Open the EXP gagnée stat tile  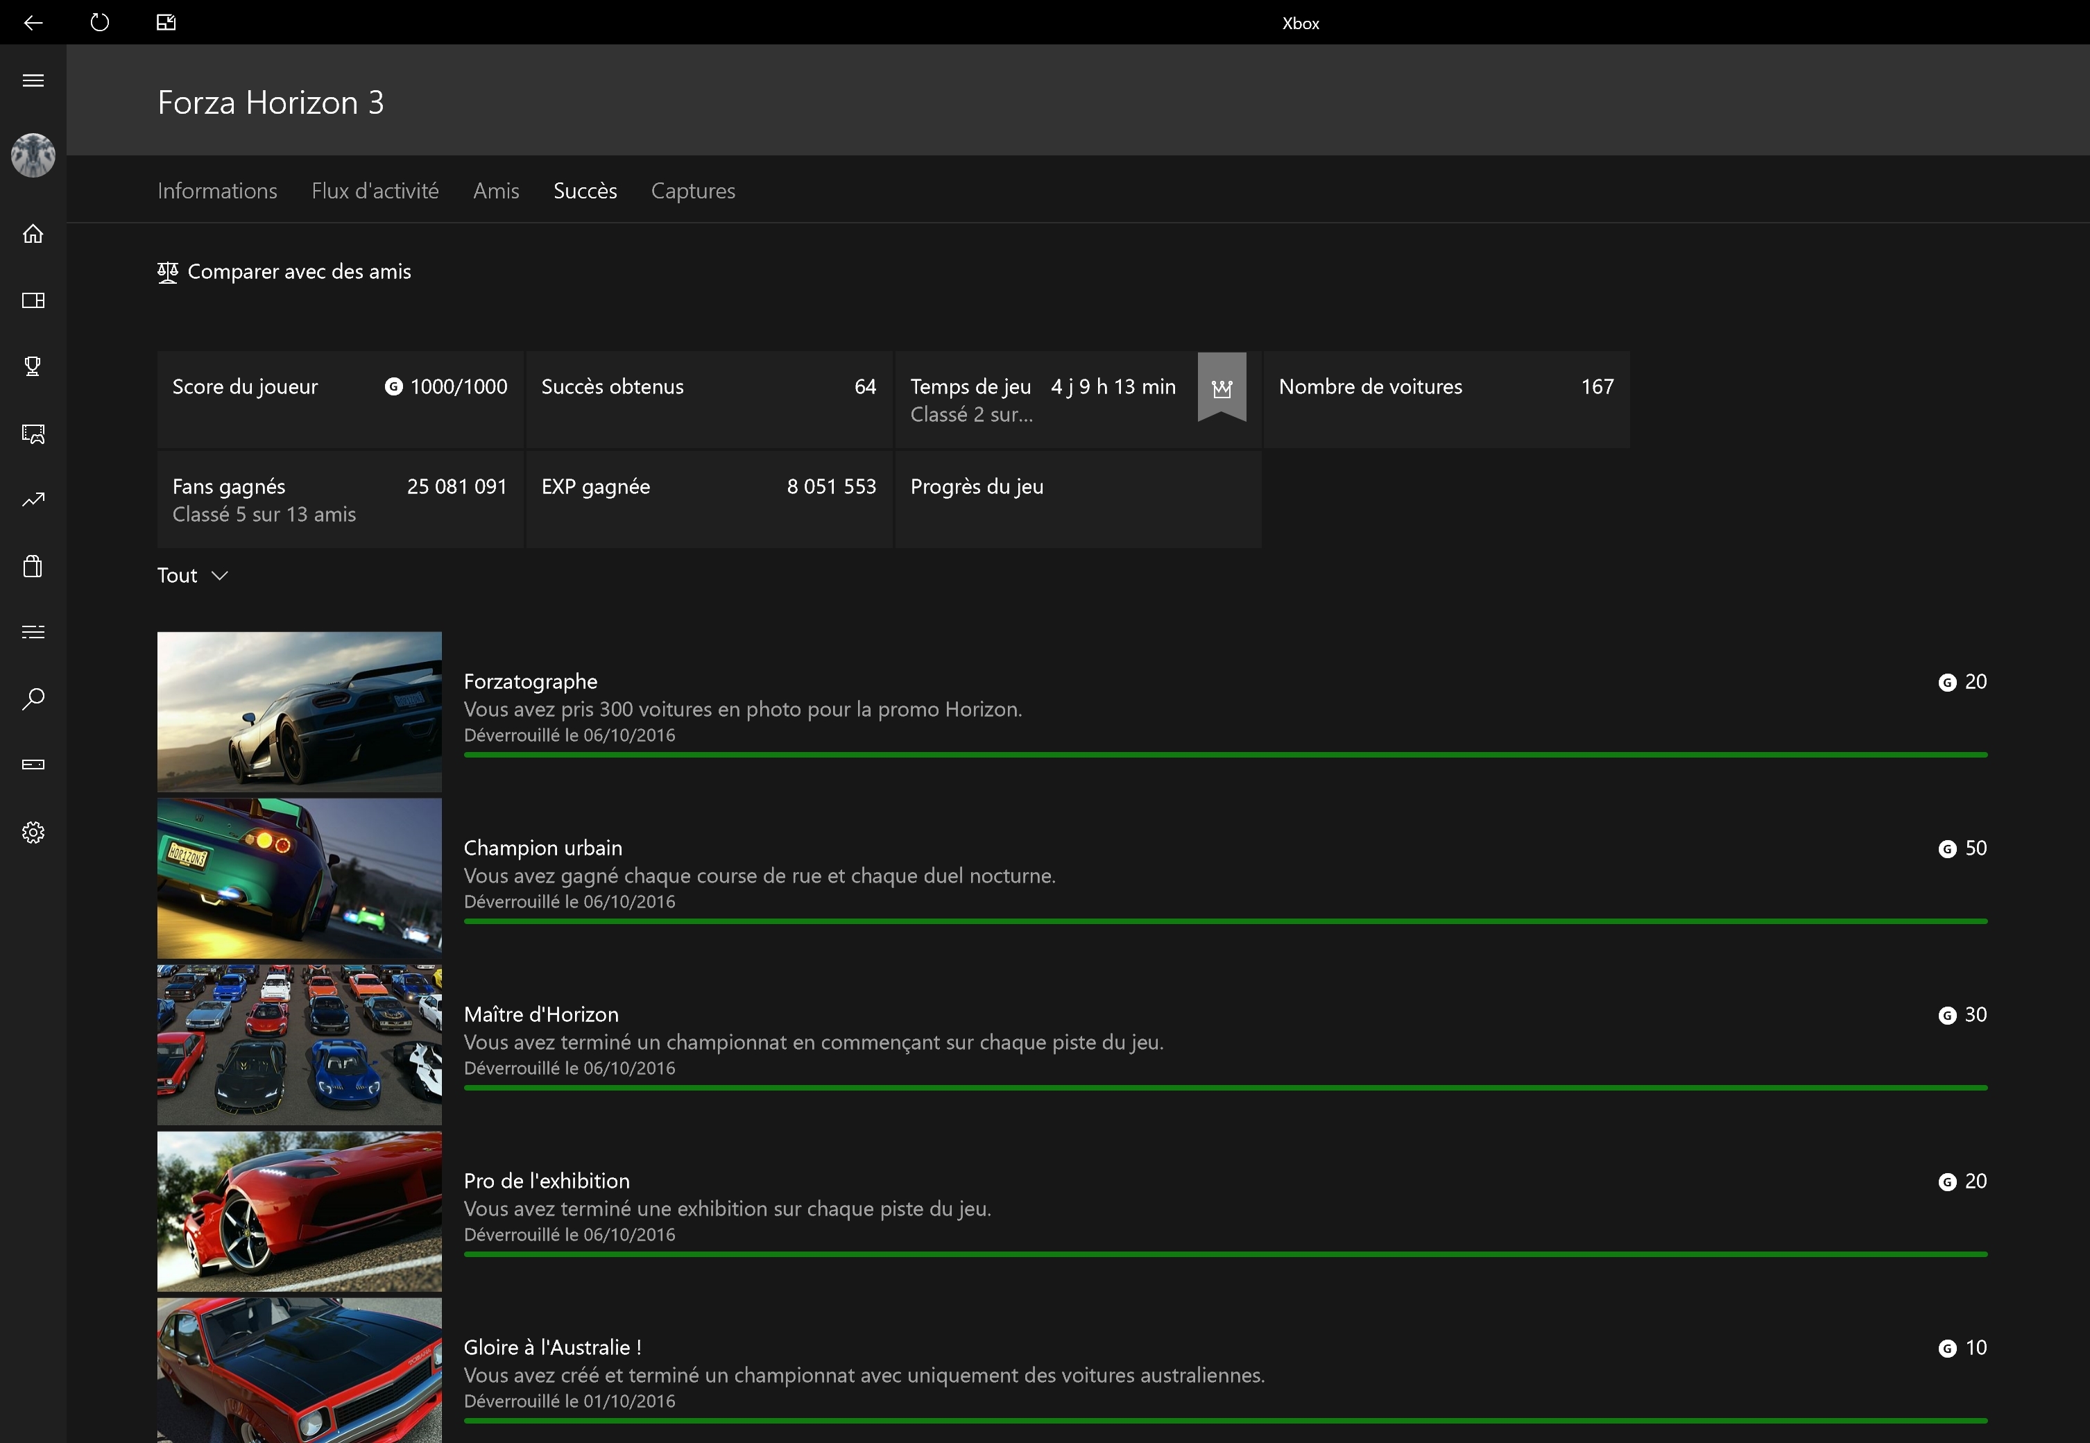click(709, 499)
